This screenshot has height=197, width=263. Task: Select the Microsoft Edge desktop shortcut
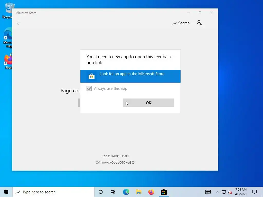pos(8,38)
